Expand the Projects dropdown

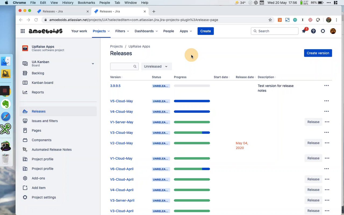click(x=101, y=31)
